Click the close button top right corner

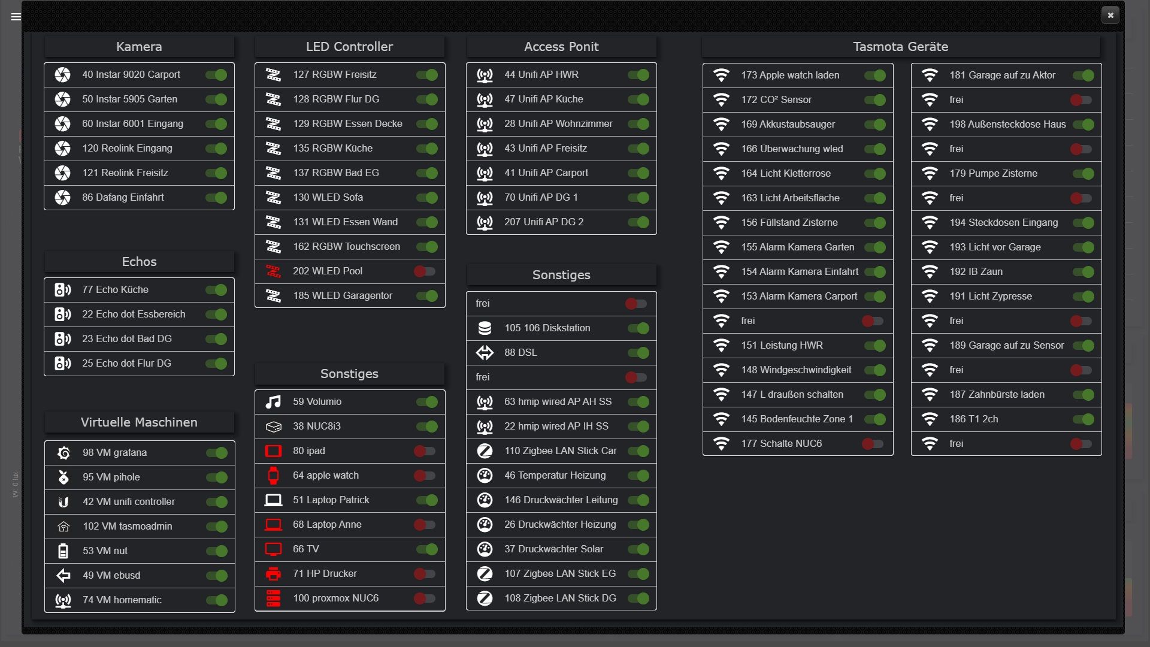tap(1110, 15)
